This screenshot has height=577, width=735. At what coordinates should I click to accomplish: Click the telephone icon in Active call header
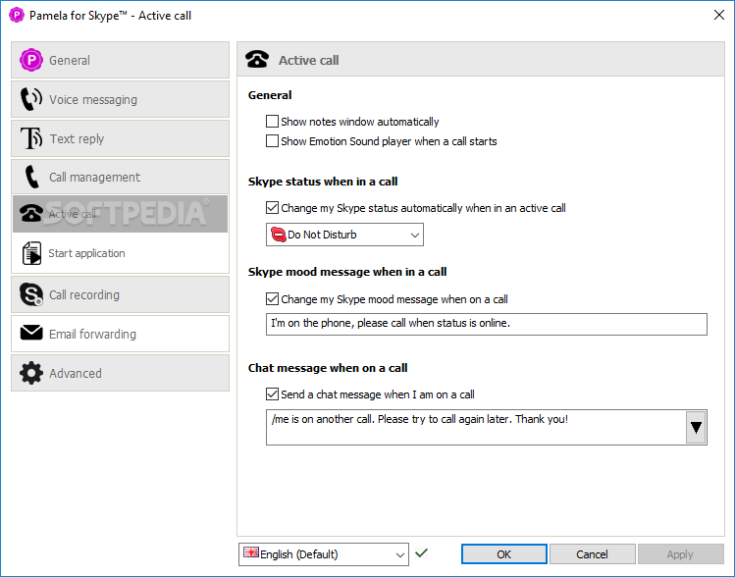(x=257, y=60)
